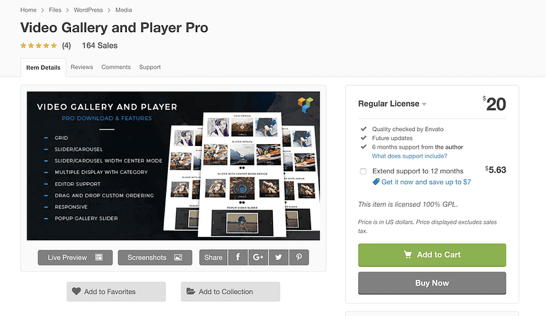The height and width of the screenshot is (316, 546).
Task: Expand the Regular License dropdown
Action: [x=392, y=104]
